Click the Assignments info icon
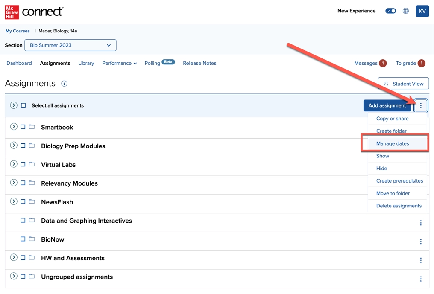434x294 pixels. 64,84
